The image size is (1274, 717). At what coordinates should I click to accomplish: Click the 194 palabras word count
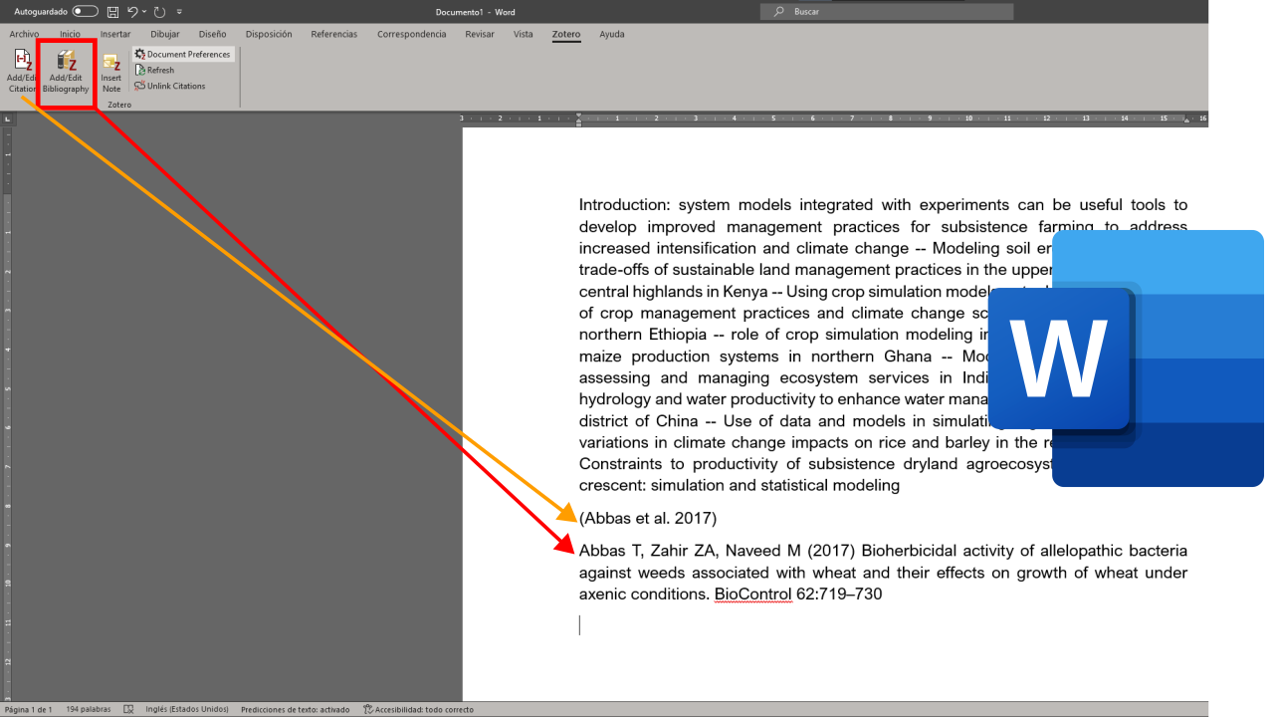point(88,709)
